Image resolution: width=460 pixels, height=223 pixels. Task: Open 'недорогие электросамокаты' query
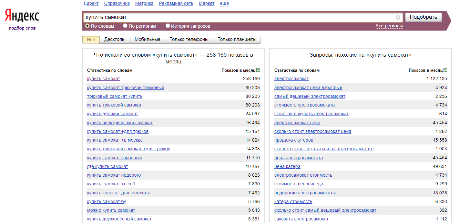tap(305, 193)
